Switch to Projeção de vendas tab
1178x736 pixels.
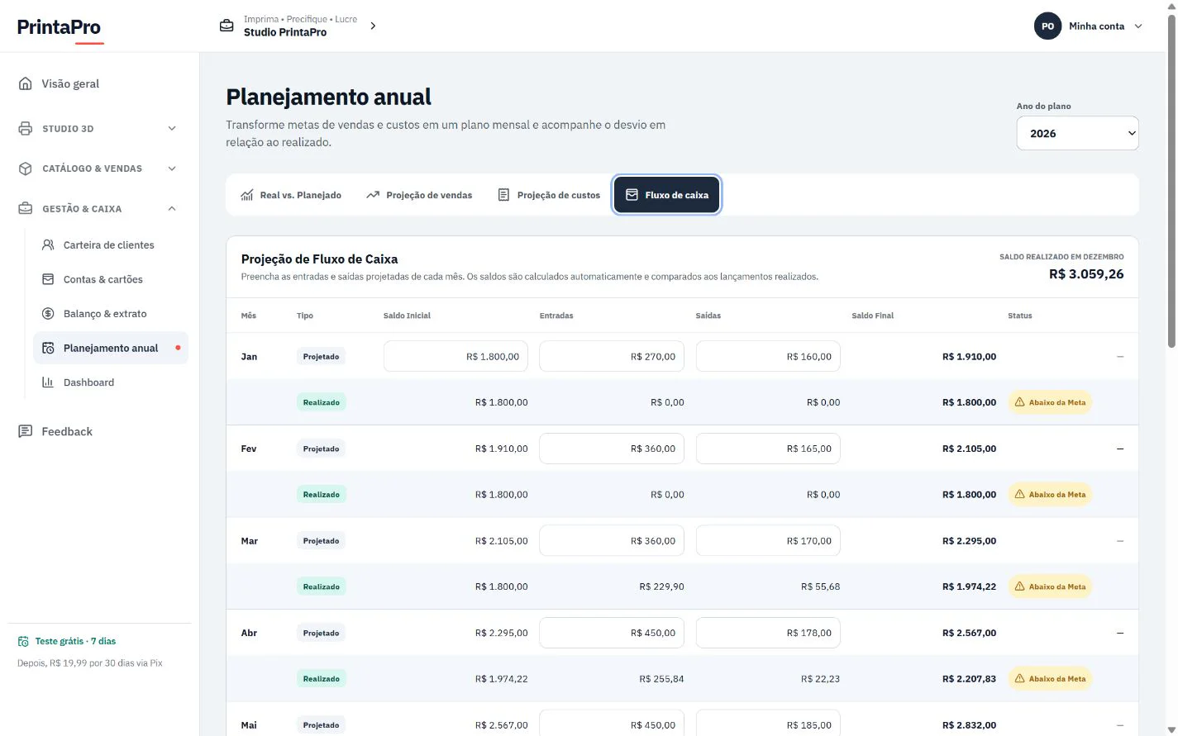click(x=419, y=195)
